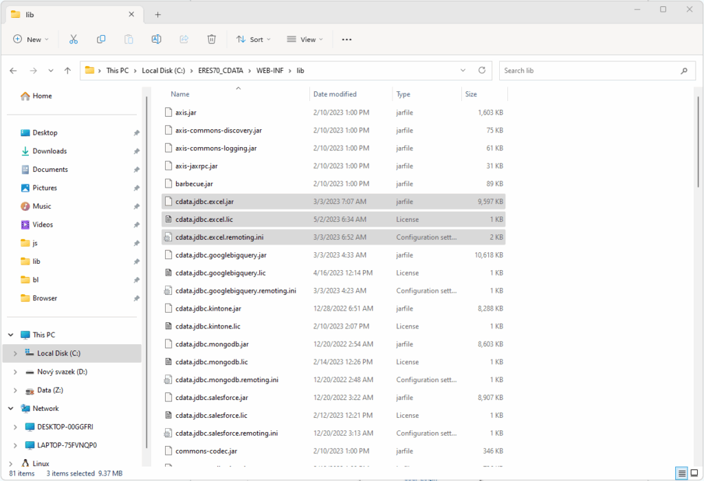Open the View dropdown menu
This screenshot has height=481, width=704.
click(x=305, y=39)
